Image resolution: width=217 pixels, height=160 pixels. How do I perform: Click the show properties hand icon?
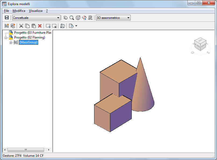(63, 26)
